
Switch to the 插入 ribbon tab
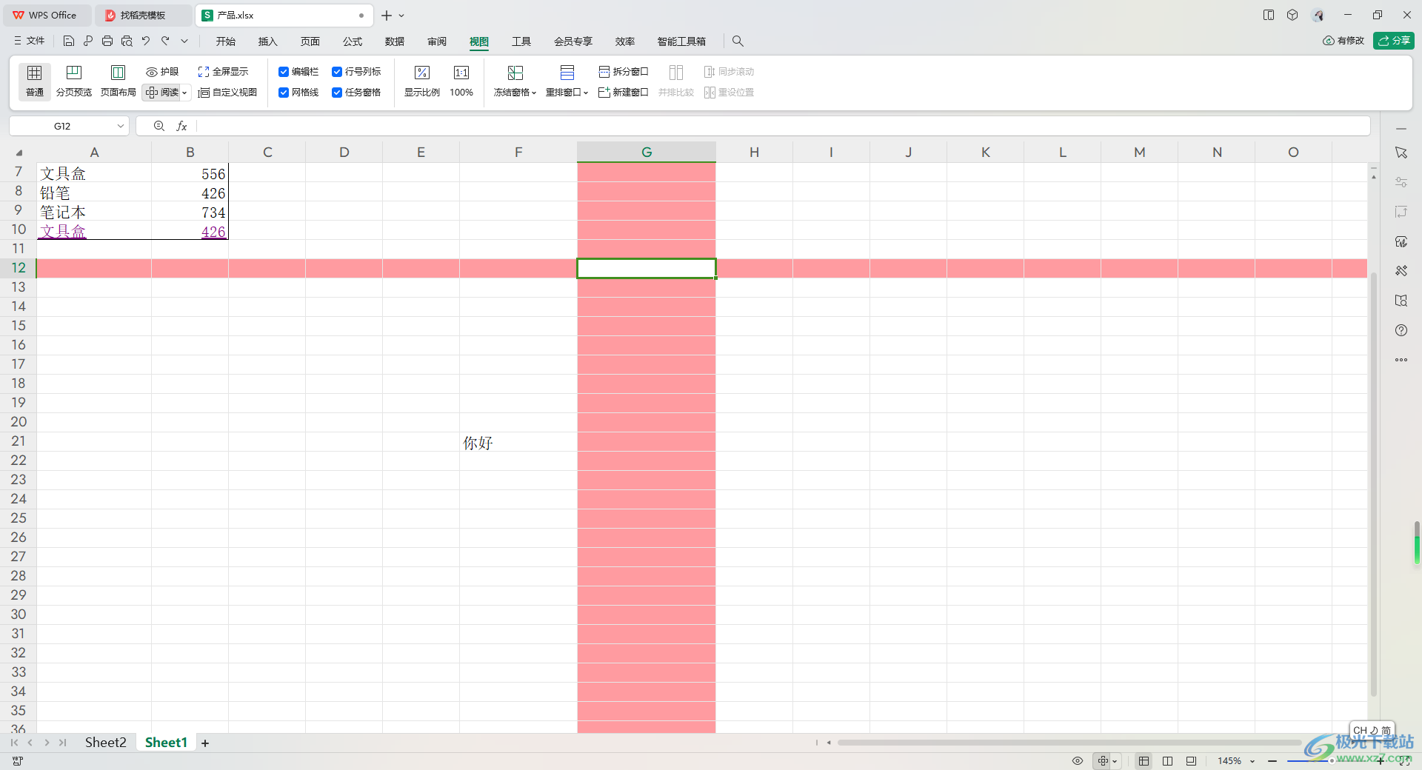[268, 41]
